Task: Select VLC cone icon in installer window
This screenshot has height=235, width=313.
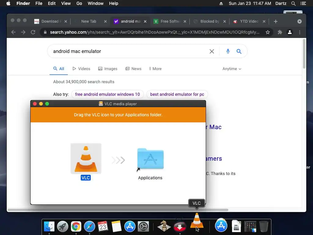Action: pos(86,159)
